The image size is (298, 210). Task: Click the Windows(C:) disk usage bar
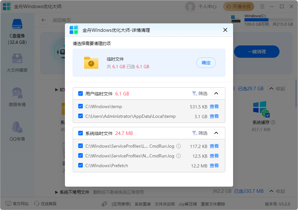point(269,20)
